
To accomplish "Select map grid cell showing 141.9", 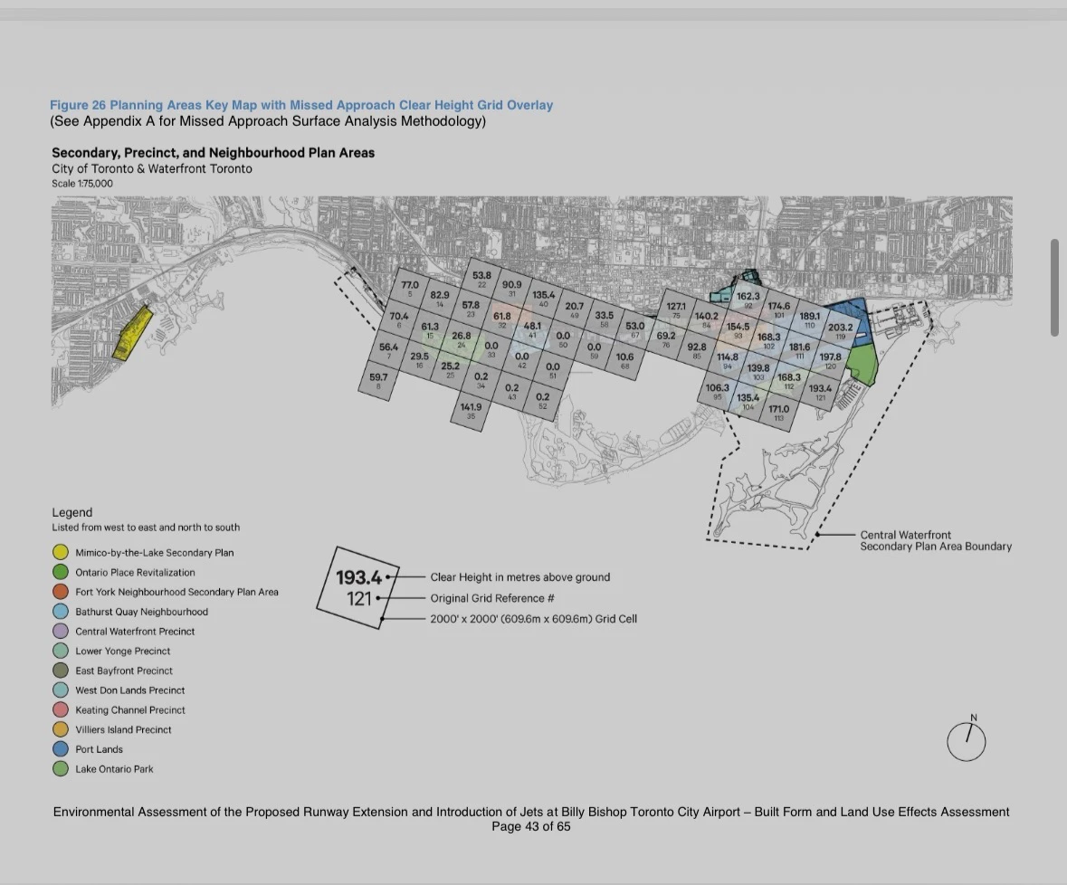I will point(471,412).
